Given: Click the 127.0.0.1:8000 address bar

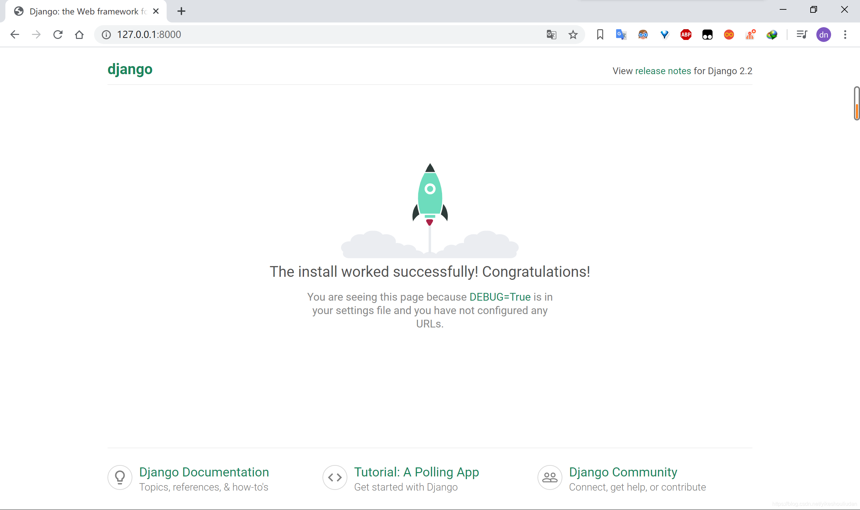Looking at the screenshot, I should point(310,35).
